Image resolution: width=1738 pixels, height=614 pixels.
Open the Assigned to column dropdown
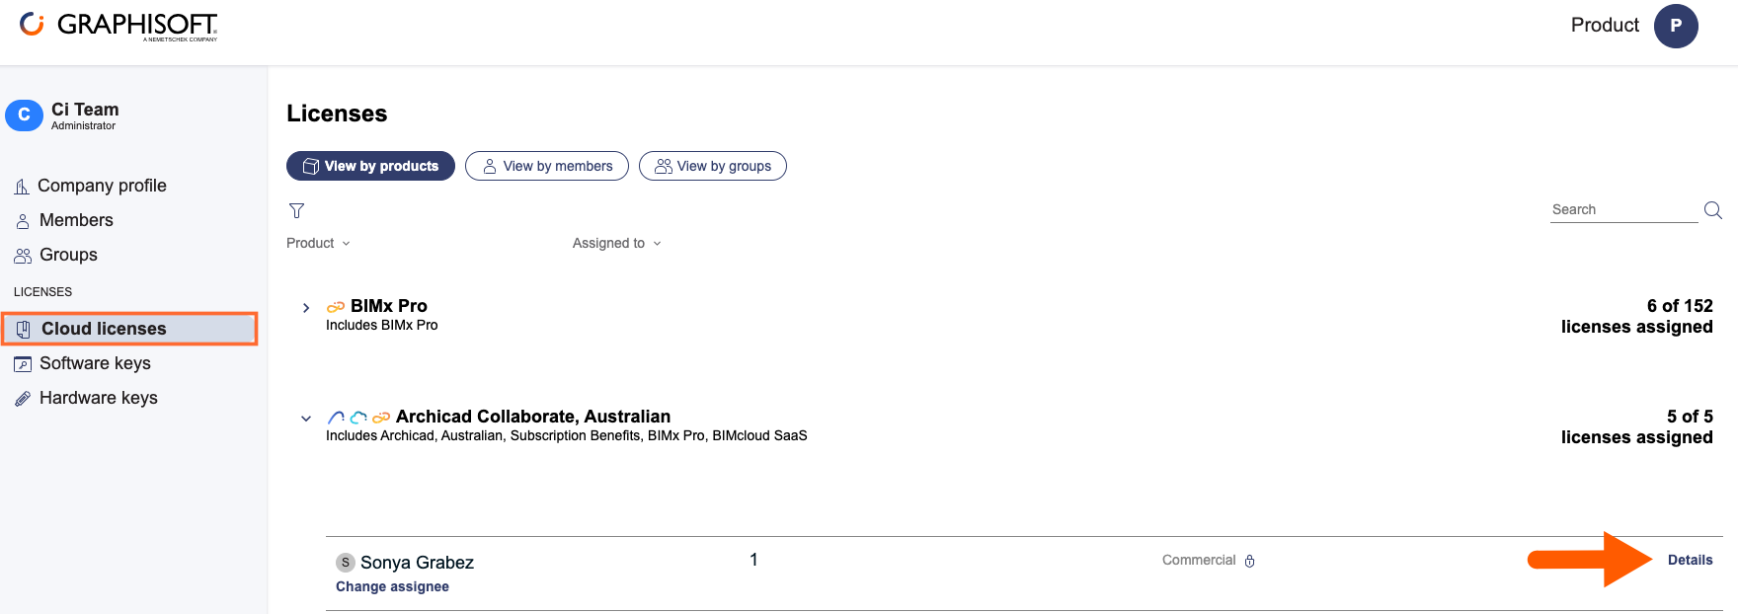(616, 243)
